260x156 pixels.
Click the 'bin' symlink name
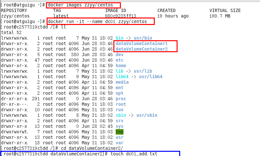click(x=120, y=38)
